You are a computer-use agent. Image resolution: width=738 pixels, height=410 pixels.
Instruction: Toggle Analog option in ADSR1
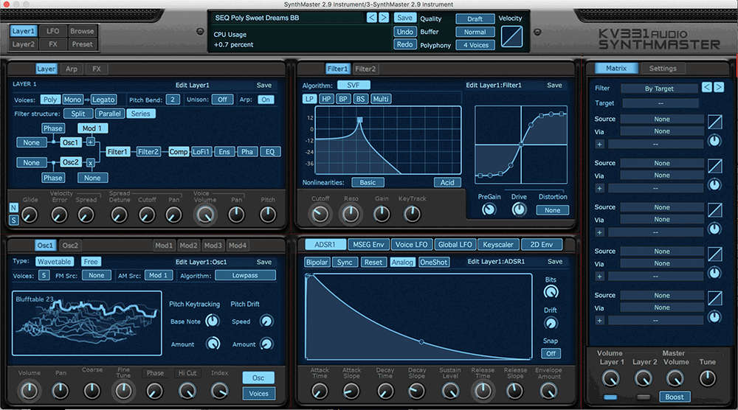coord(402,263)
